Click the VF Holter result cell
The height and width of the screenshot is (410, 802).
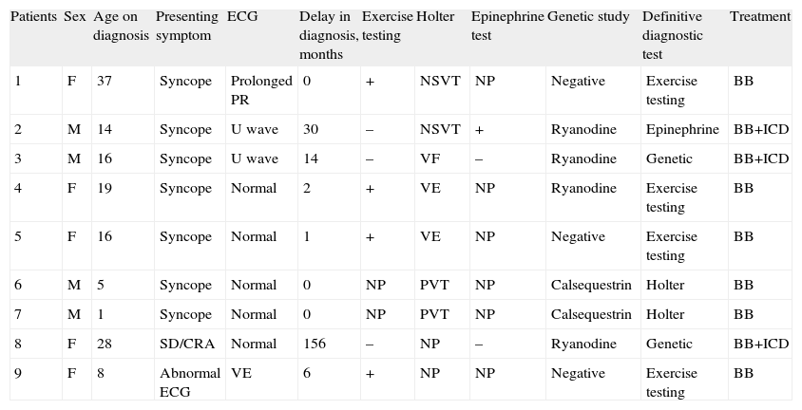pos(428,158)
